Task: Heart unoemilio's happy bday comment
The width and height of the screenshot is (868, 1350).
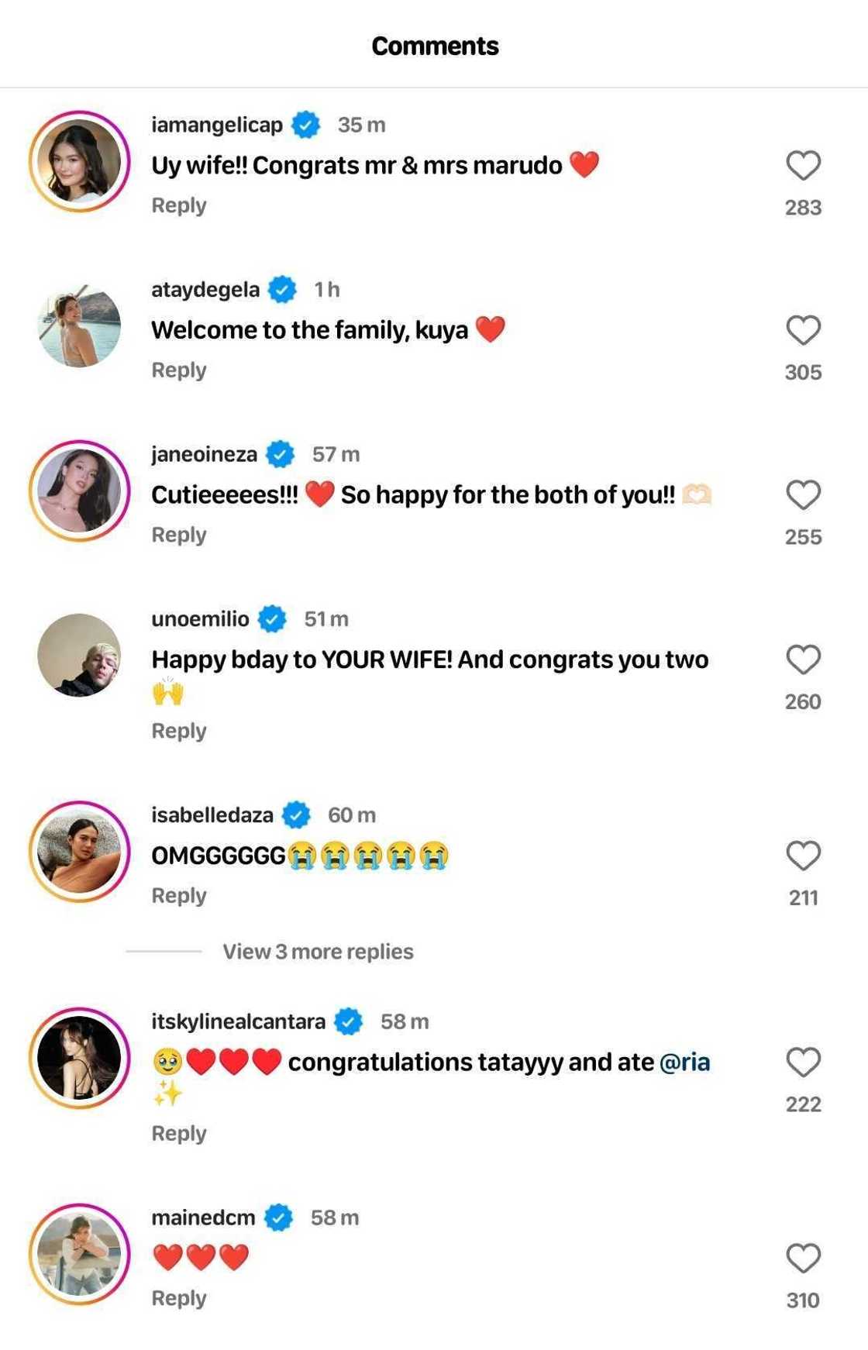Action: [x=803, y=660]
